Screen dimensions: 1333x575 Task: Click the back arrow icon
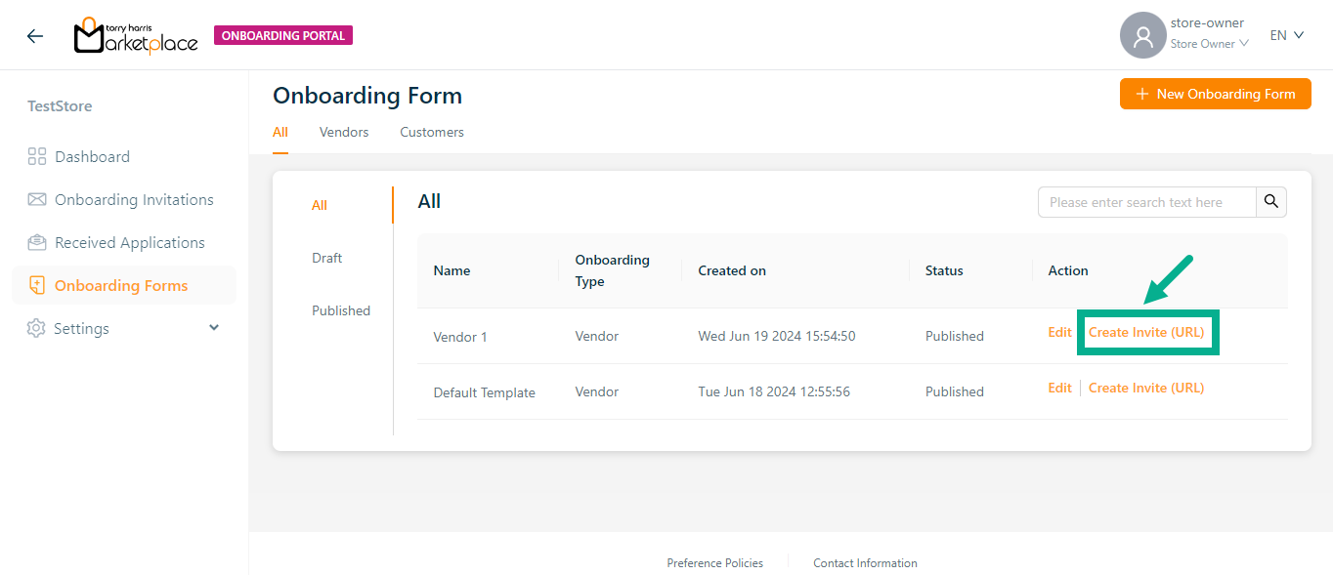pos(35,36)
